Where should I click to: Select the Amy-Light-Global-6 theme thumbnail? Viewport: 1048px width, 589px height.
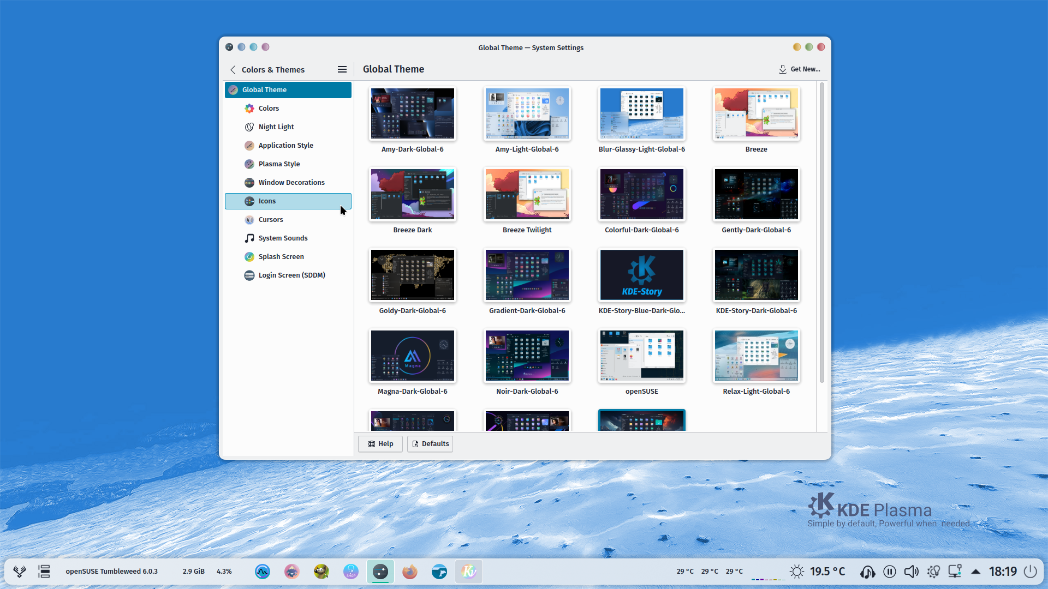click(x=527, y=113)
